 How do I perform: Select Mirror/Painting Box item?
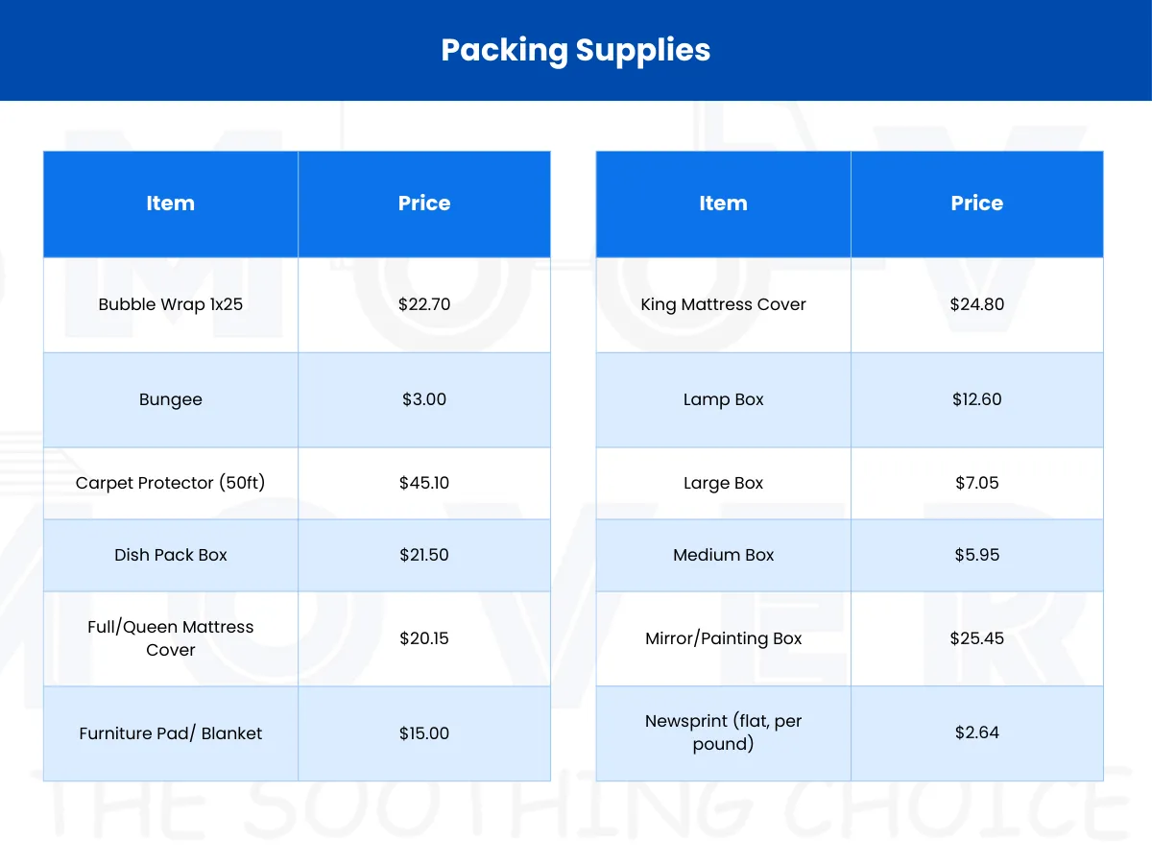point(723,638)
